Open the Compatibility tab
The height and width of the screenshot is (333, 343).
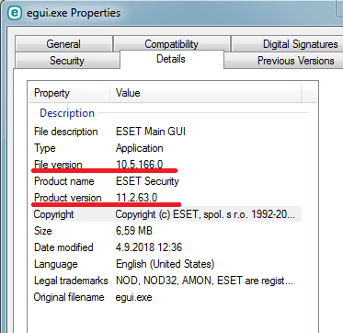(x=171, y=44)
